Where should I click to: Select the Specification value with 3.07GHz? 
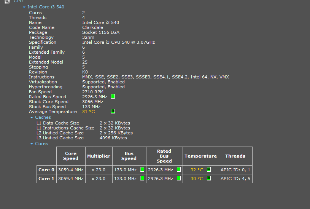[118, 42]
